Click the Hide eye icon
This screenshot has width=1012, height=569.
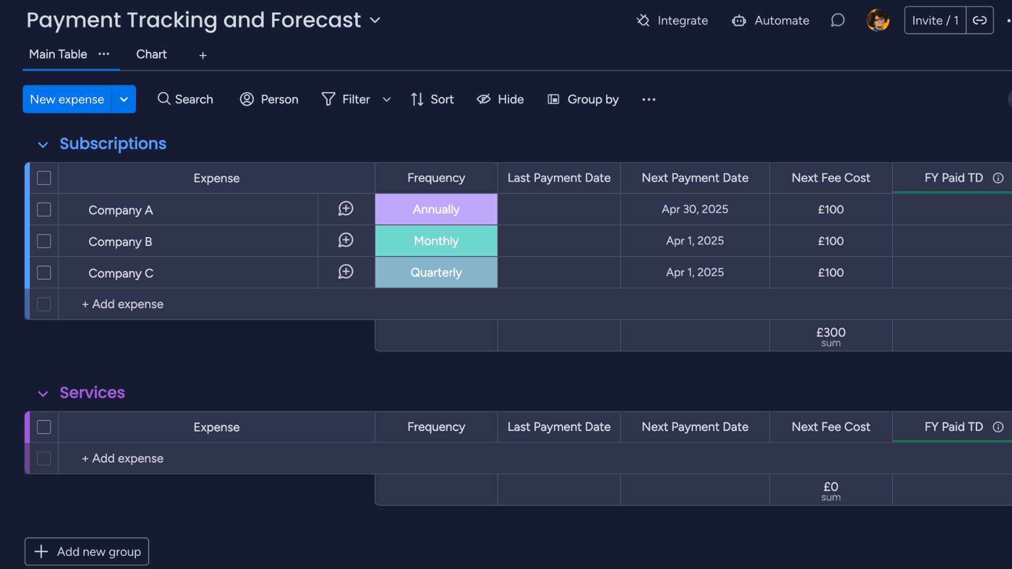click(x=484, y=99)
